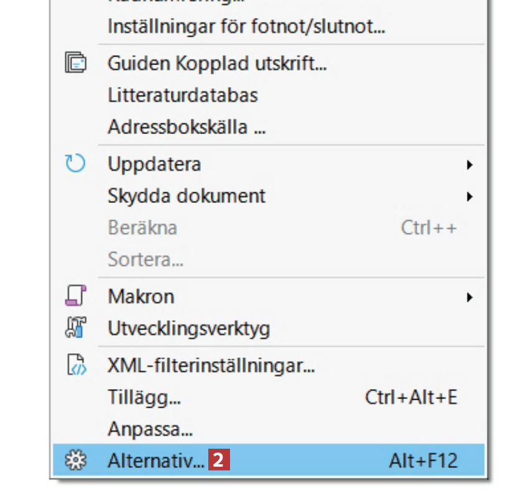This screenshot has width=521, height=494.
Task: Click the Alt+F12 shortcut text
Action: (423, 460)
